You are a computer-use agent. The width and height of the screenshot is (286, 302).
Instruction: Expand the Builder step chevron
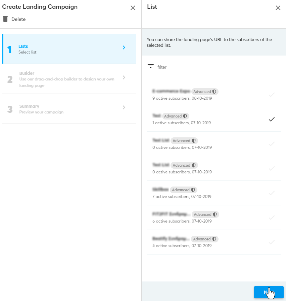coord(124,77)
